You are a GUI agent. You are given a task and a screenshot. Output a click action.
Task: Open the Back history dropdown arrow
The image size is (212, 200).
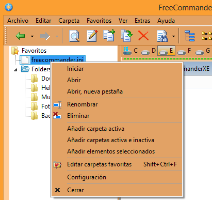coord(32,36)
